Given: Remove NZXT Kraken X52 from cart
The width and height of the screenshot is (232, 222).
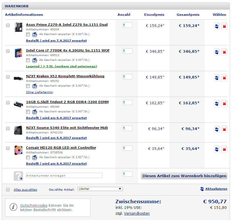Looking at the screenshot, I should tap(224, 78).
